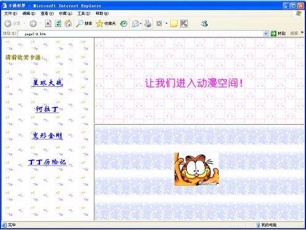306x230 pixels.
Task: Open the 丁丁历险记 link
Action: (47, 162)
